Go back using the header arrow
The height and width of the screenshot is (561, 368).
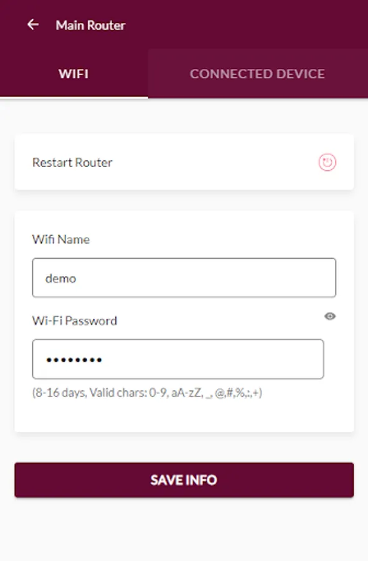point(33,25)
